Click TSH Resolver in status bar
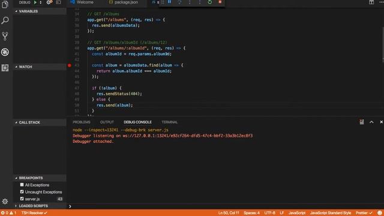The height and width of the screenshot is (216, 384). coord(34,213)
